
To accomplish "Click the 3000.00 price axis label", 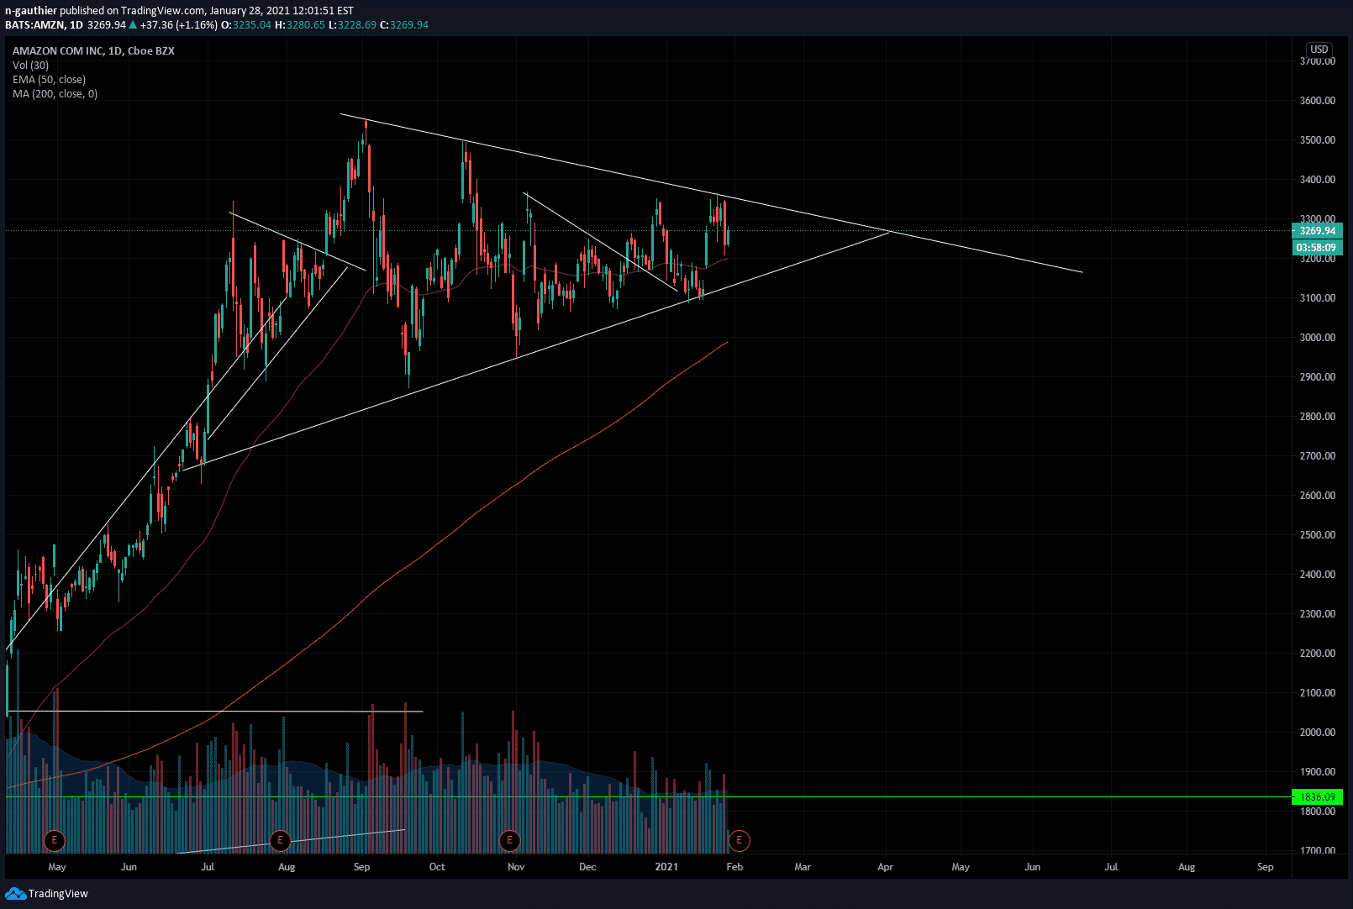I will click(x=1317, y=337).
